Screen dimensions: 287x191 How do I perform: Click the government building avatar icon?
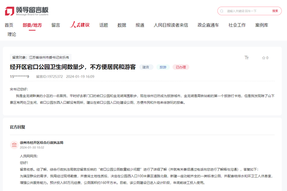coord(14,145)
